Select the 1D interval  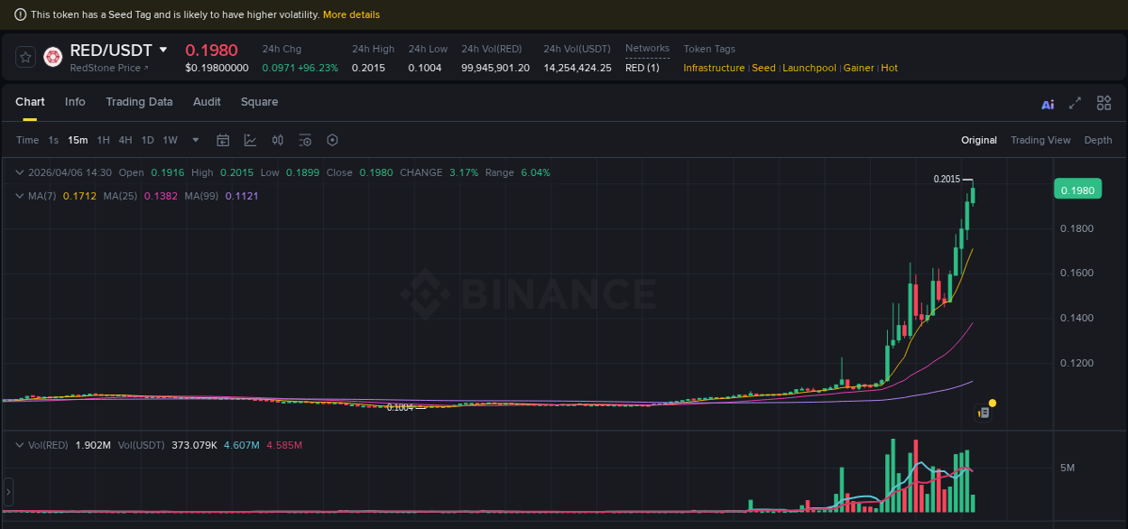point(148,140)
